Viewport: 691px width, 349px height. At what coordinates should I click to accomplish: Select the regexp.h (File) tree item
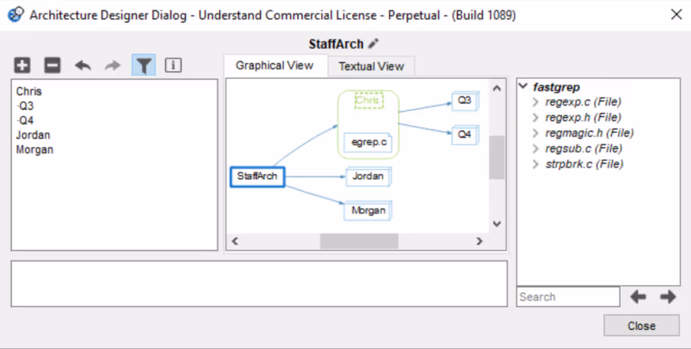(x=583, y=118)
